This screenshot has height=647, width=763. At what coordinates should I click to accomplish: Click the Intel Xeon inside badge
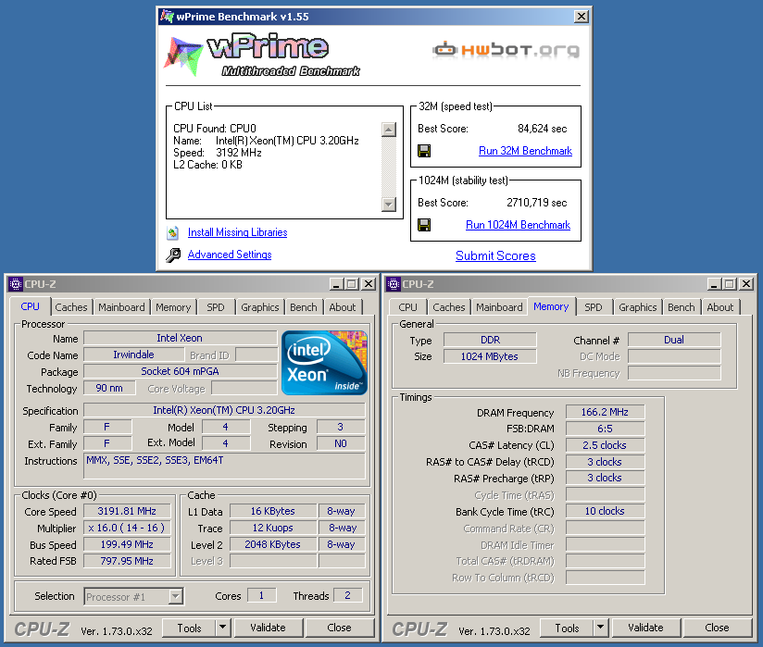(324, 363)
